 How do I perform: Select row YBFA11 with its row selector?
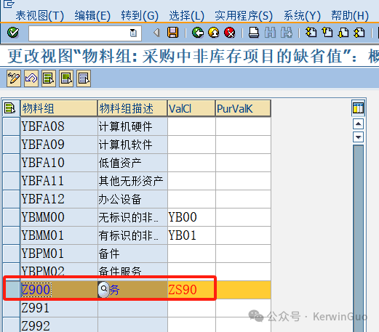pos(12,181)
